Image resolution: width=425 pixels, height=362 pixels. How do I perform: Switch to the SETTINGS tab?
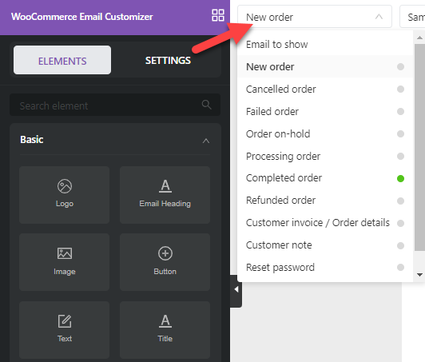tap(168, 60)
